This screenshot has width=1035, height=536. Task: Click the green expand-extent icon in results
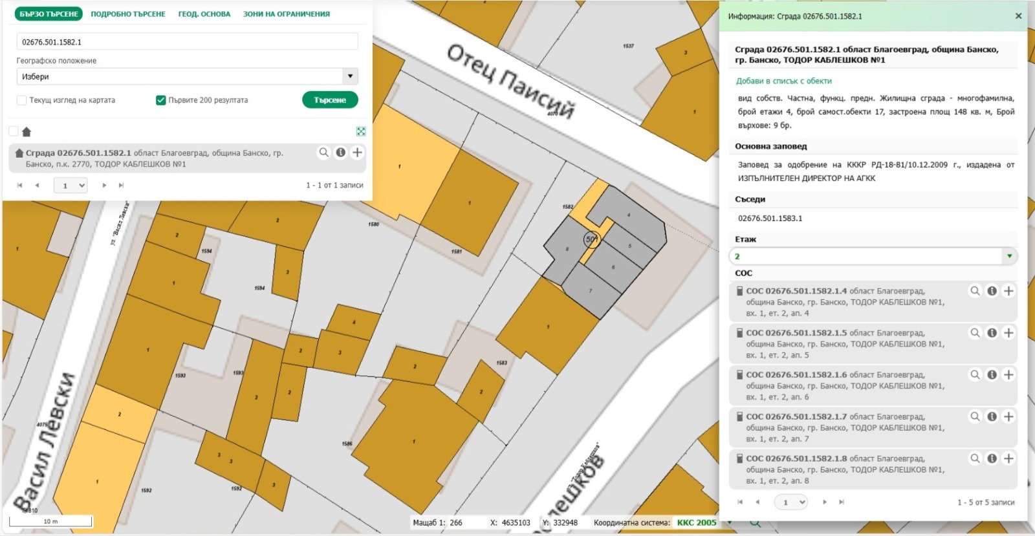click(x=361, y=132)
